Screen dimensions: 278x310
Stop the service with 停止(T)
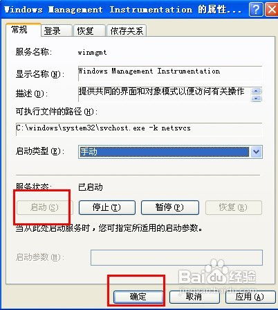click(106, 207)
